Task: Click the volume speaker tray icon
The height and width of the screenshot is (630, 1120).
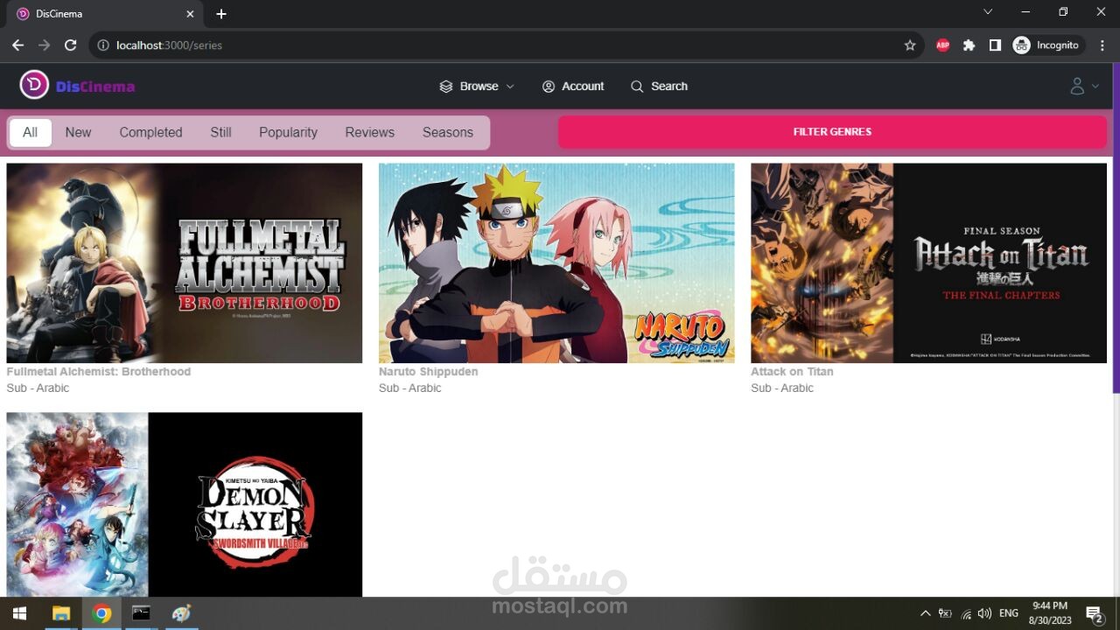Action: pyautogui.click(x=984, y=613)
